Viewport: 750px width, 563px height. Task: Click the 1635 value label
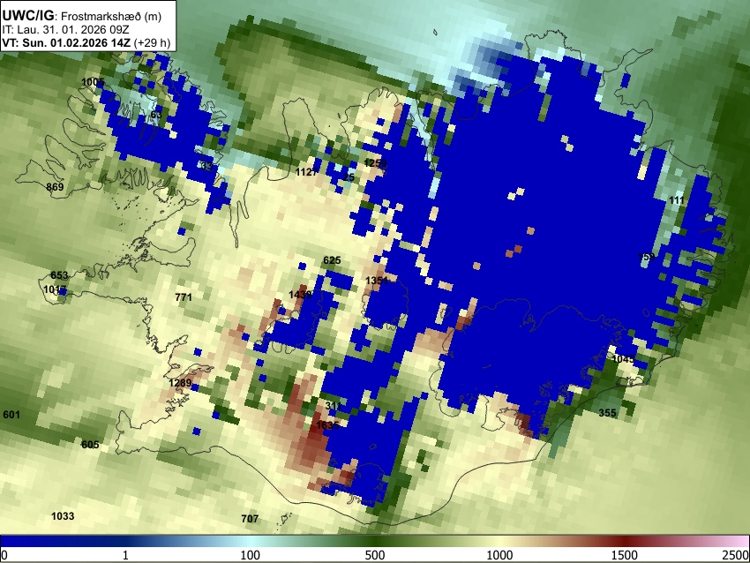[x=327, y=424]
